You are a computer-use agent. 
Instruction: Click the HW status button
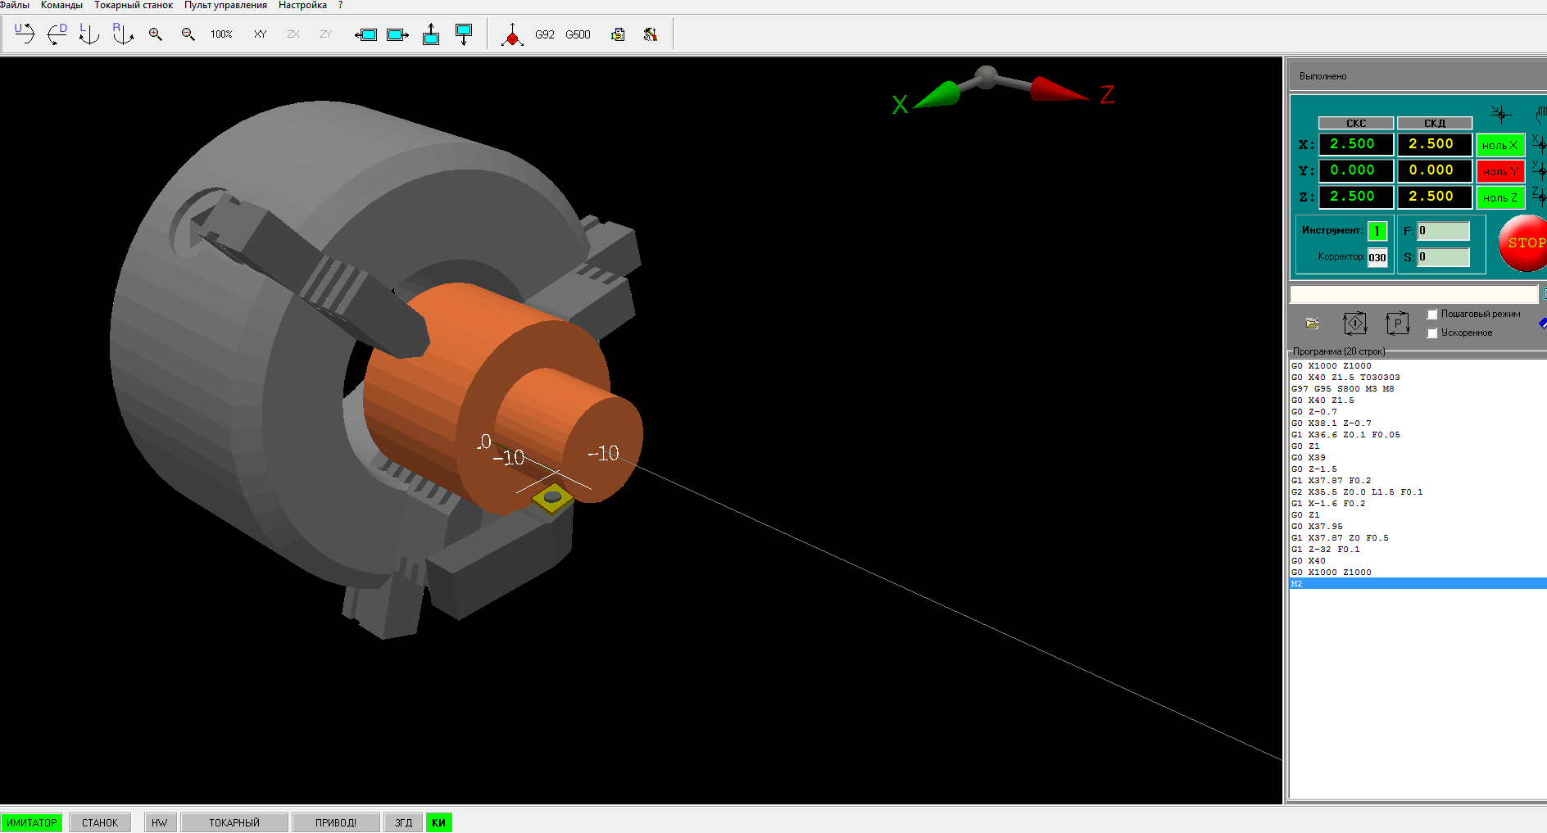(160, 823)
